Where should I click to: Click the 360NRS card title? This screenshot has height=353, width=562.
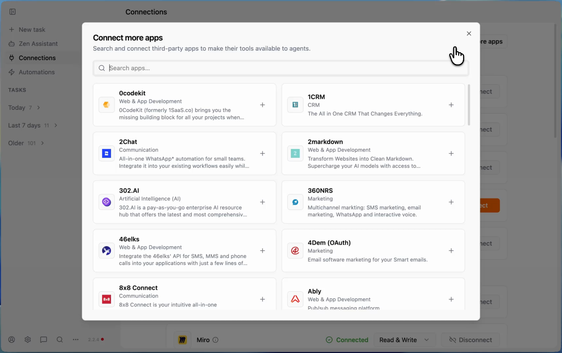[320, 191]
